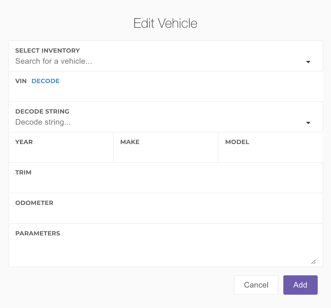This screenshot has height=308, width=331.
Task: Focus the Odometer input field
Action: [x=165, y=214]
